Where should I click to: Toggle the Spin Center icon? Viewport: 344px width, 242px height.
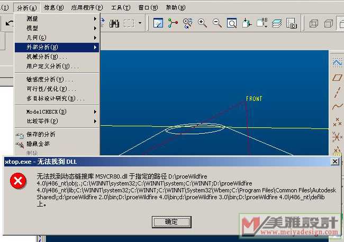point(173,23)
